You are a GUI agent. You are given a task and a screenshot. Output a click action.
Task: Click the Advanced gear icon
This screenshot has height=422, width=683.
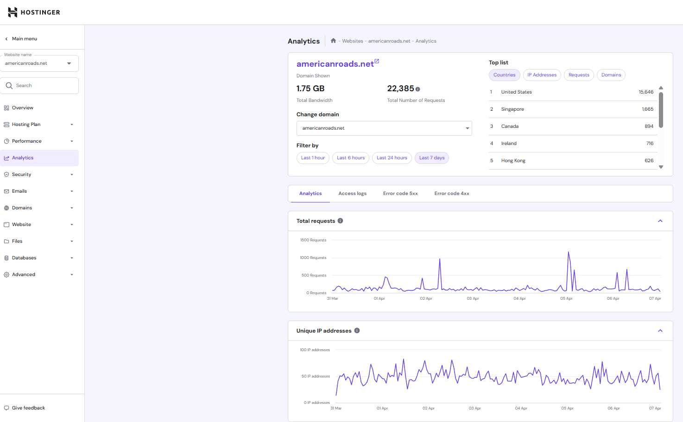(x=6, y=275)
